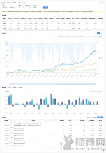Open the end date field of the range

(12, 7)
